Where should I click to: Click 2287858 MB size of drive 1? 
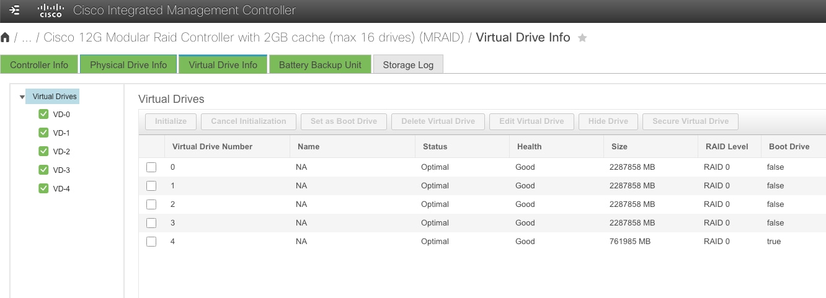coord(633,186)
